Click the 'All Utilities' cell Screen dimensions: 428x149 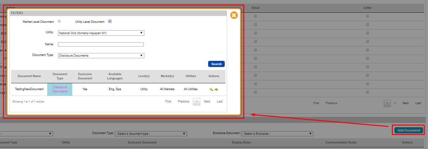click(191, 89)
